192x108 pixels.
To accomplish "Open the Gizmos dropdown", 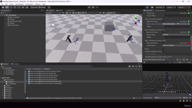I will (x=111, y=13).
